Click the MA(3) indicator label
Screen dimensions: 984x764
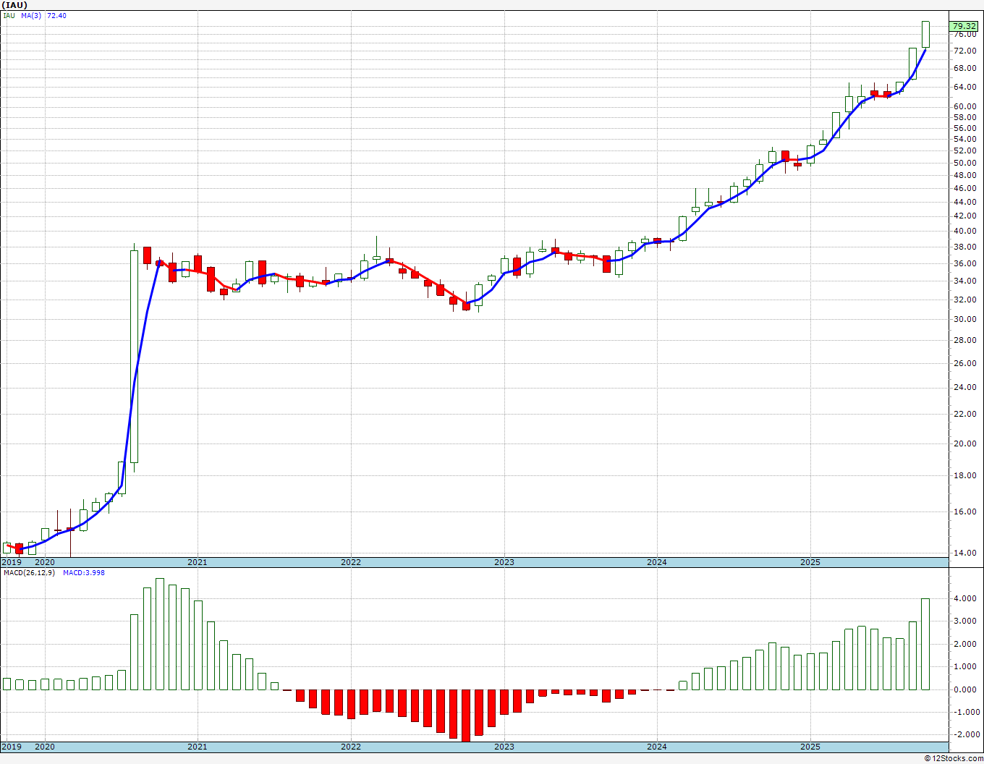tap(32, 15)
